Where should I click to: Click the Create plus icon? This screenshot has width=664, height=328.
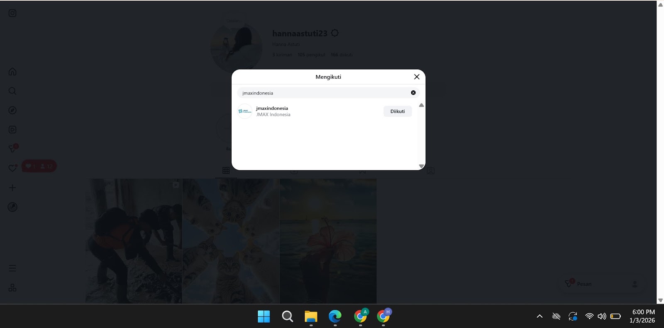[12, 188]
